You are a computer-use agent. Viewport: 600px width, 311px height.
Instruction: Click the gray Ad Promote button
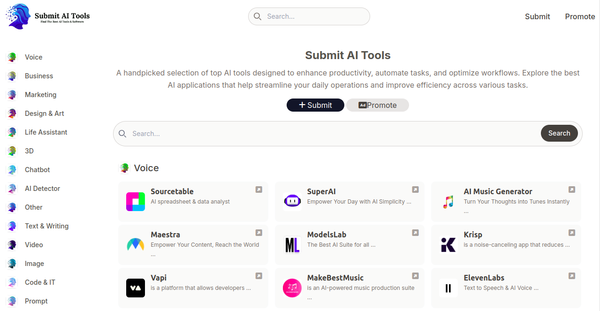tap(378, 105)
